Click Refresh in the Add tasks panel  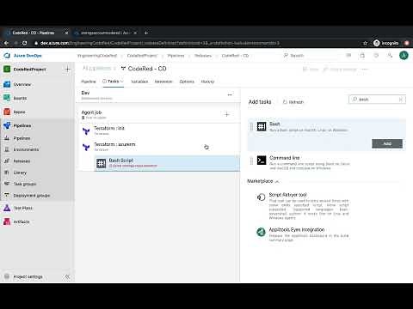293,102
